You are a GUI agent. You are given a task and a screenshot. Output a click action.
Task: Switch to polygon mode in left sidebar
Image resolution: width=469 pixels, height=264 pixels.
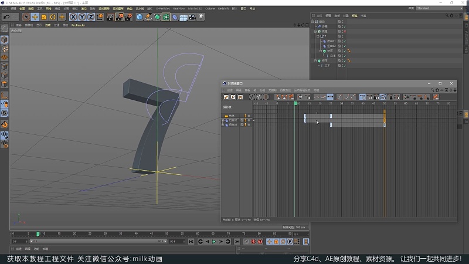pos(5,84)
